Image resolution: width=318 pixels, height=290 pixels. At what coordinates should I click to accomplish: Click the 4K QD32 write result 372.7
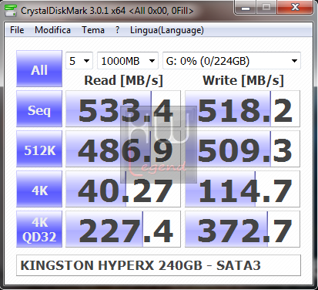[243, 229]
